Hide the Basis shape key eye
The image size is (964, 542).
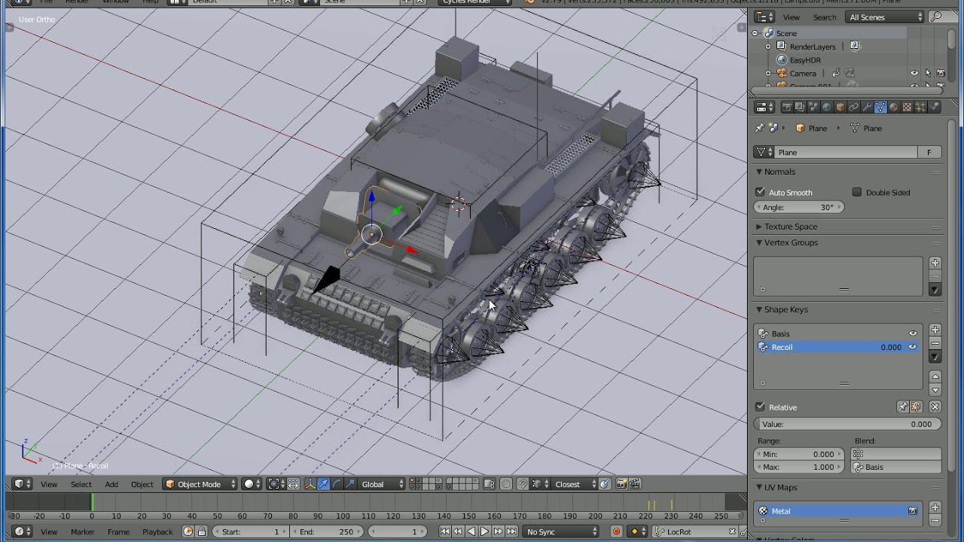point(913,333)
